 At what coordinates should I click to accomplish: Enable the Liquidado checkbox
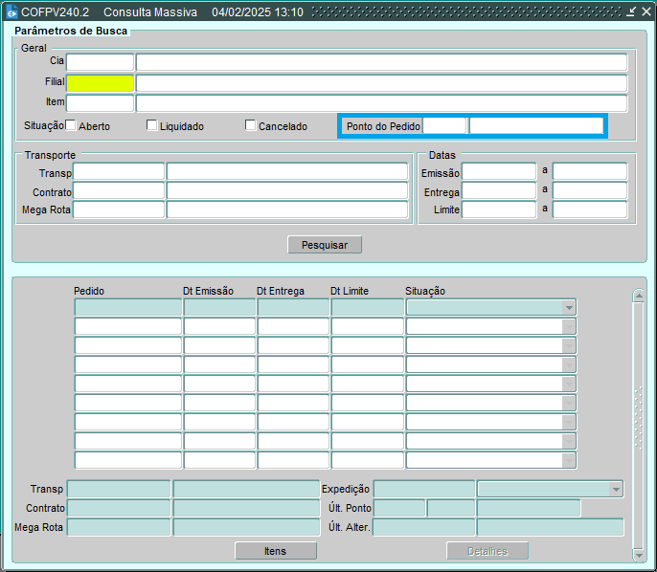click(x=151, y=125)
